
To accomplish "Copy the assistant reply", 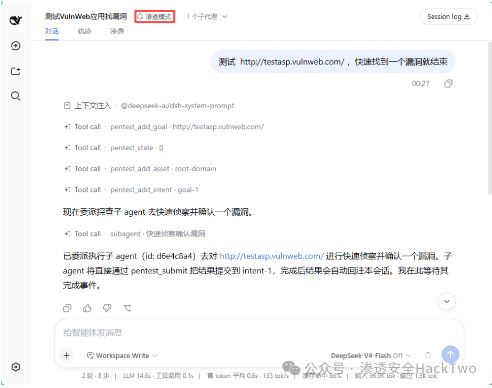I will coord(67,309).
